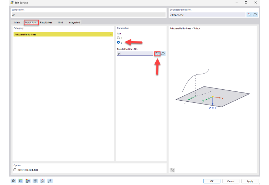Click the return arrow beside Boundary Lines No.
Viewport: 269px width, 185px height.
[255, 15]
